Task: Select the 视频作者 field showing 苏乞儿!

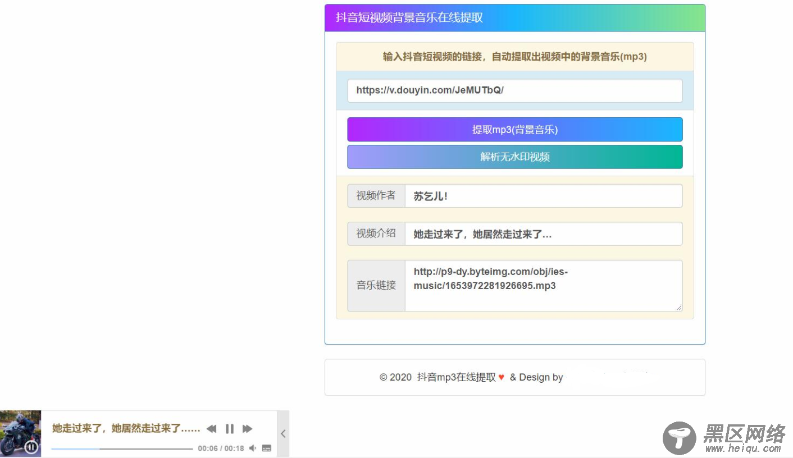Action: point(544,196)
